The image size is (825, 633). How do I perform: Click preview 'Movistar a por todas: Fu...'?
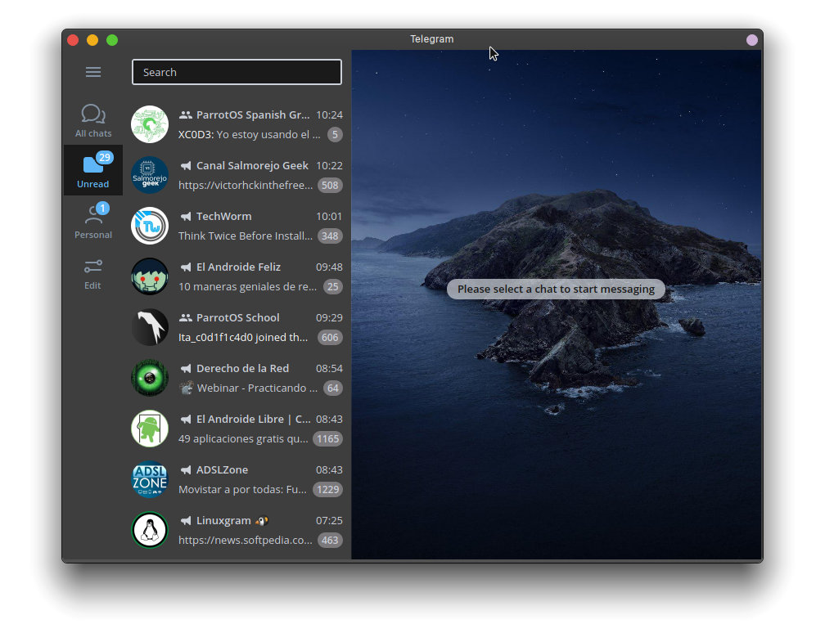click(x=242, y=489)
